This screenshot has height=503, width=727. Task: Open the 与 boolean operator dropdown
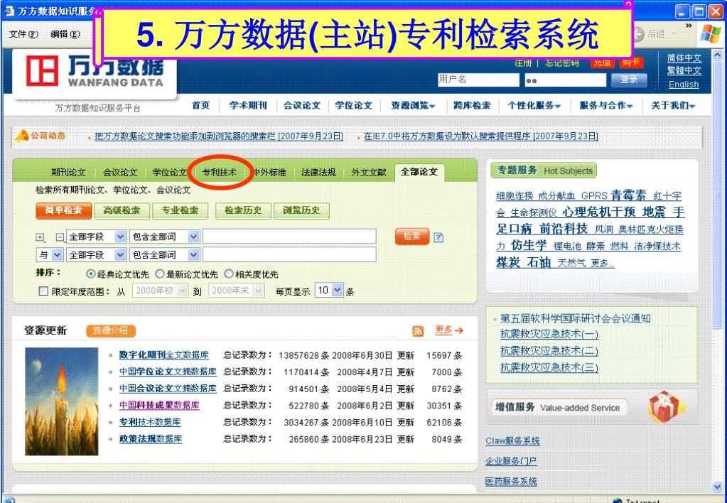coord(50,254)
